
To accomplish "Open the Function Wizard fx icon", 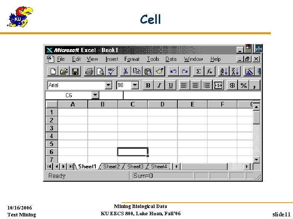I will click(x=209, y=71).
